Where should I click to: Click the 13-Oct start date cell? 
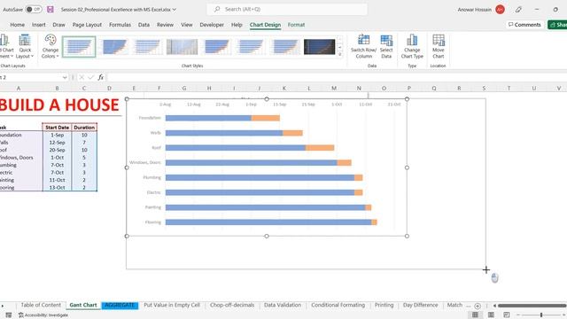[57, 188]
